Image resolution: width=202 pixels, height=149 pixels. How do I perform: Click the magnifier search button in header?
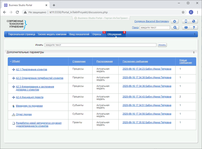[175, 28]
